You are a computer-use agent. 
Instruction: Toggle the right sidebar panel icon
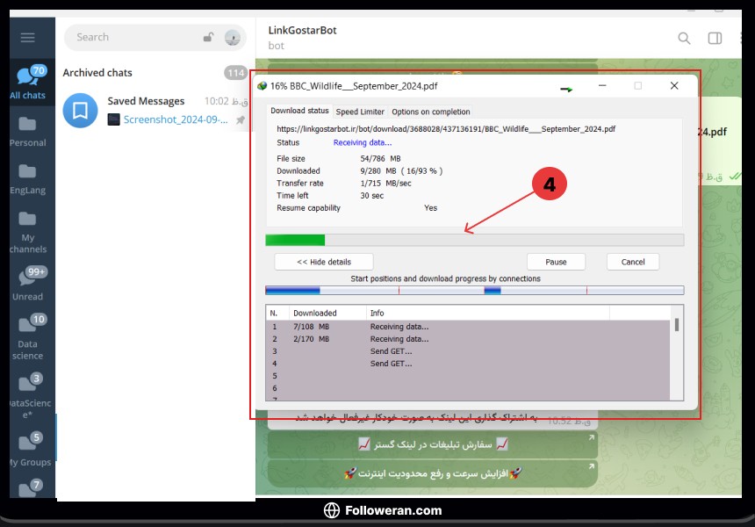pos(715,38)
